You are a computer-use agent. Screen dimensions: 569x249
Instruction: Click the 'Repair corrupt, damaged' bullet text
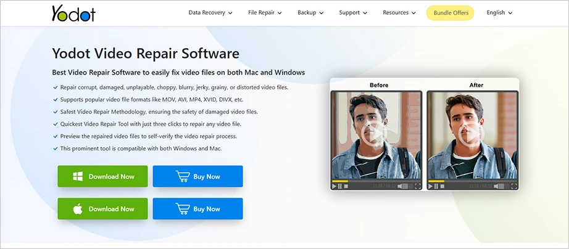point(174,88)
